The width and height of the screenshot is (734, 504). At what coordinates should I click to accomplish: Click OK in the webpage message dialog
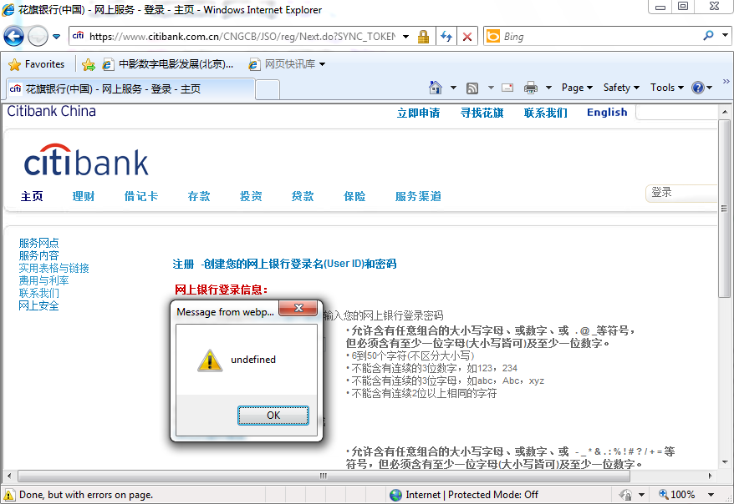(273, 416)
